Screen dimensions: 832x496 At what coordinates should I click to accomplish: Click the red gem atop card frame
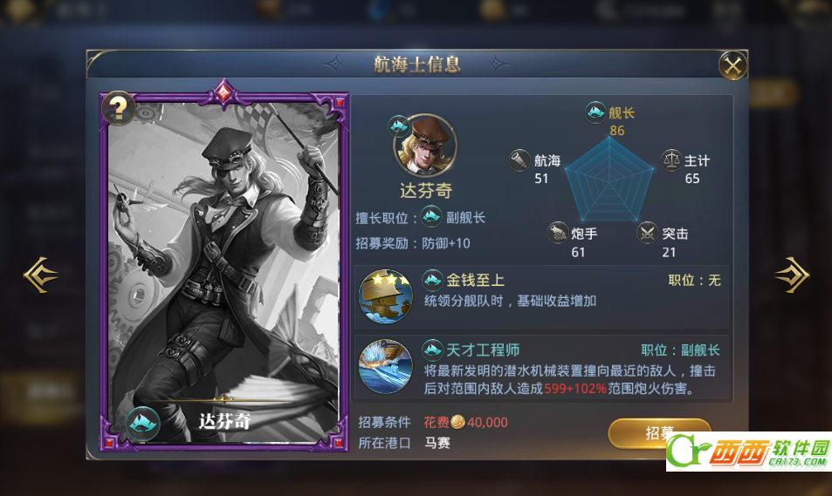pos(223,92)
